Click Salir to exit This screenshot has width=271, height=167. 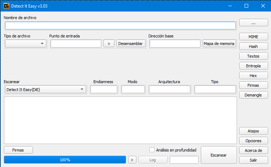[254, 160]
